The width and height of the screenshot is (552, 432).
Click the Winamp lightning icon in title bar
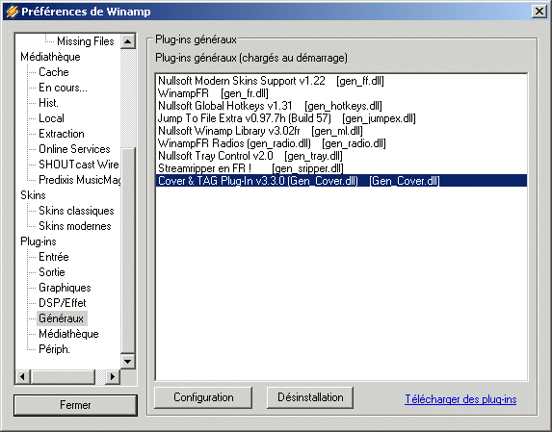point(12,12)
